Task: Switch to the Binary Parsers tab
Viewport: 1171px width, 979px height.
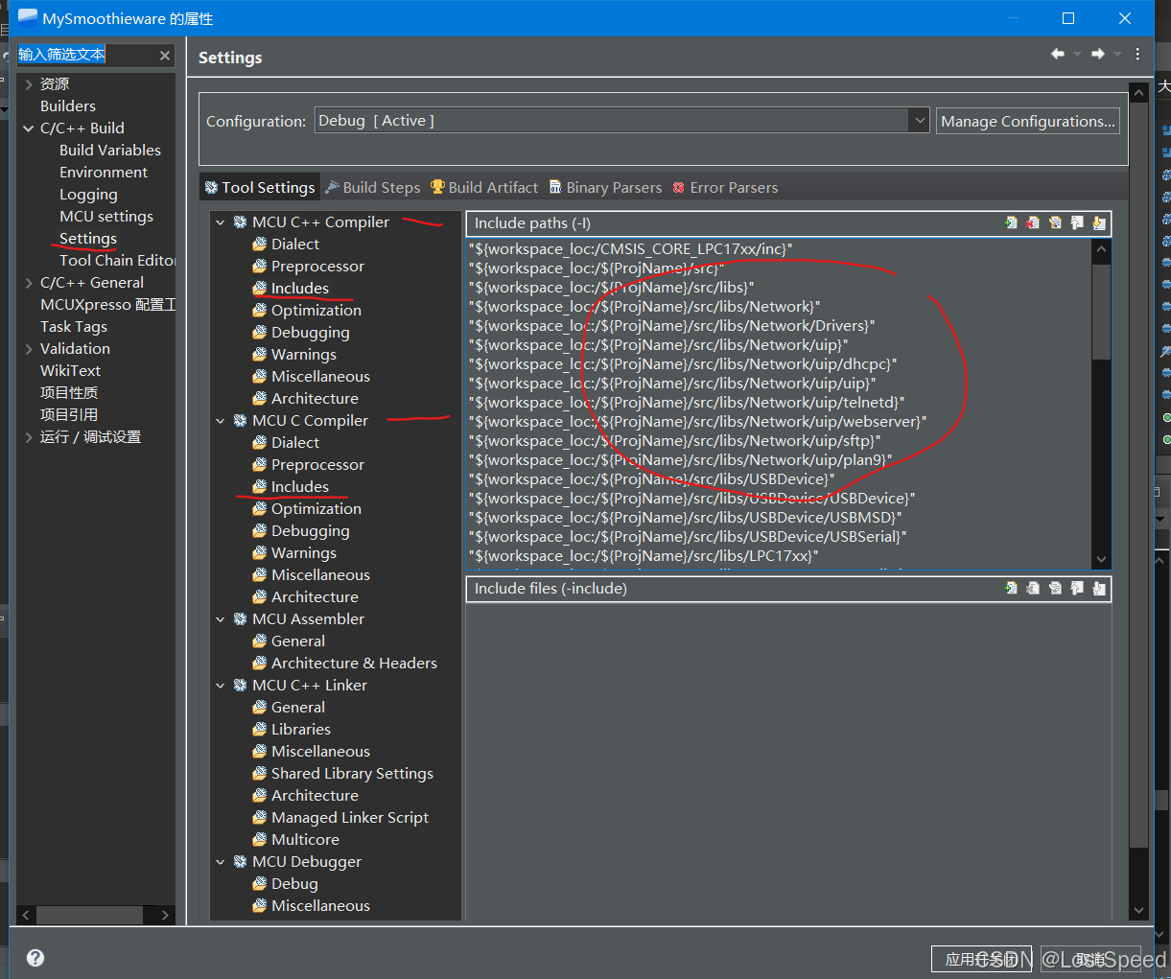Action: (605, 187)
